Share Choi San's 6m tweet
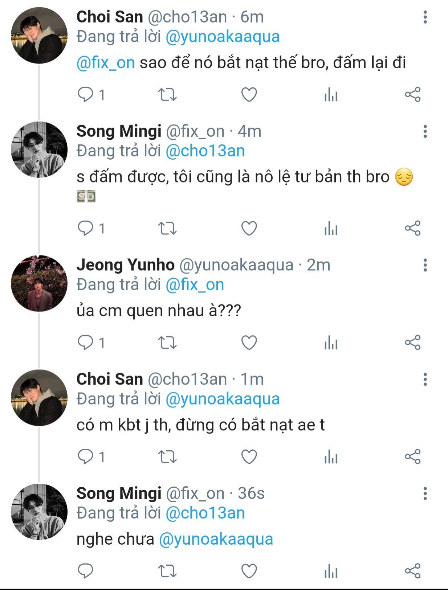Viewport: 448px width, 590px height. (x=412, y=95)
